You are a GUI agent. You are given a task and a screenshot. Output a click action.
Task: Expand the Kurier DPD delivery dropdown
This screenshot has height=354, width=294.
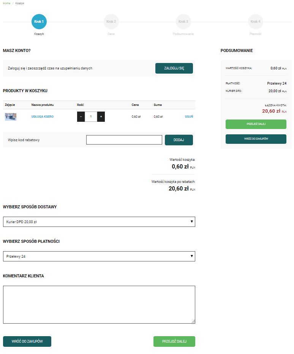point(99,222)
